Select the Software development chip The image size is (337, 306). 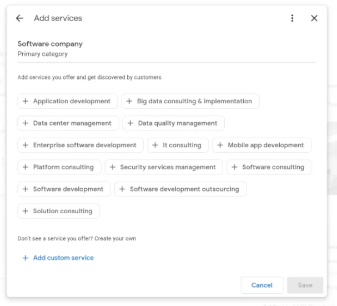click(64, 189)
